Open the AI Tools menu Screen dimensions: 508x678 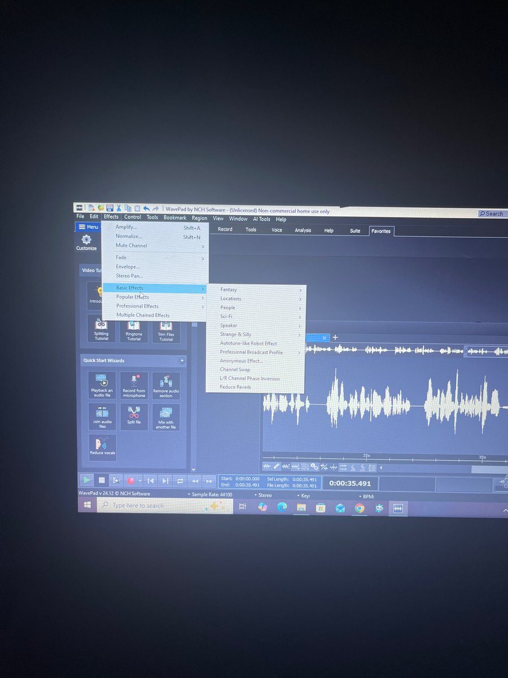(x=261, y=219)
